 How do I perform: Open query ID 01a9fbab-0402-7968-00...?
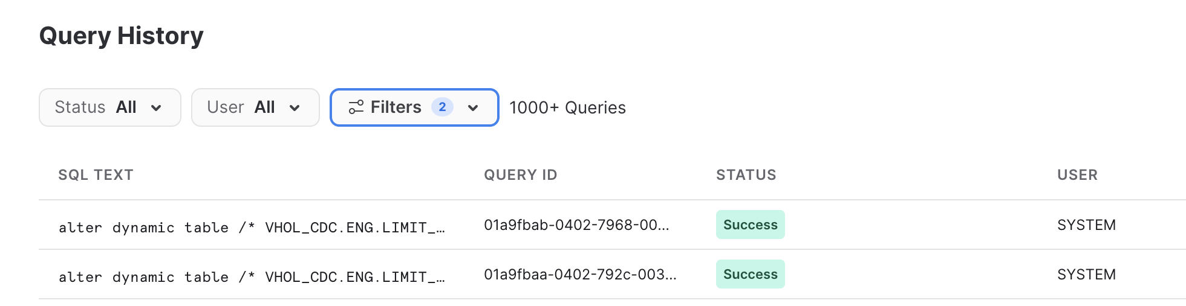click(576, 225)
